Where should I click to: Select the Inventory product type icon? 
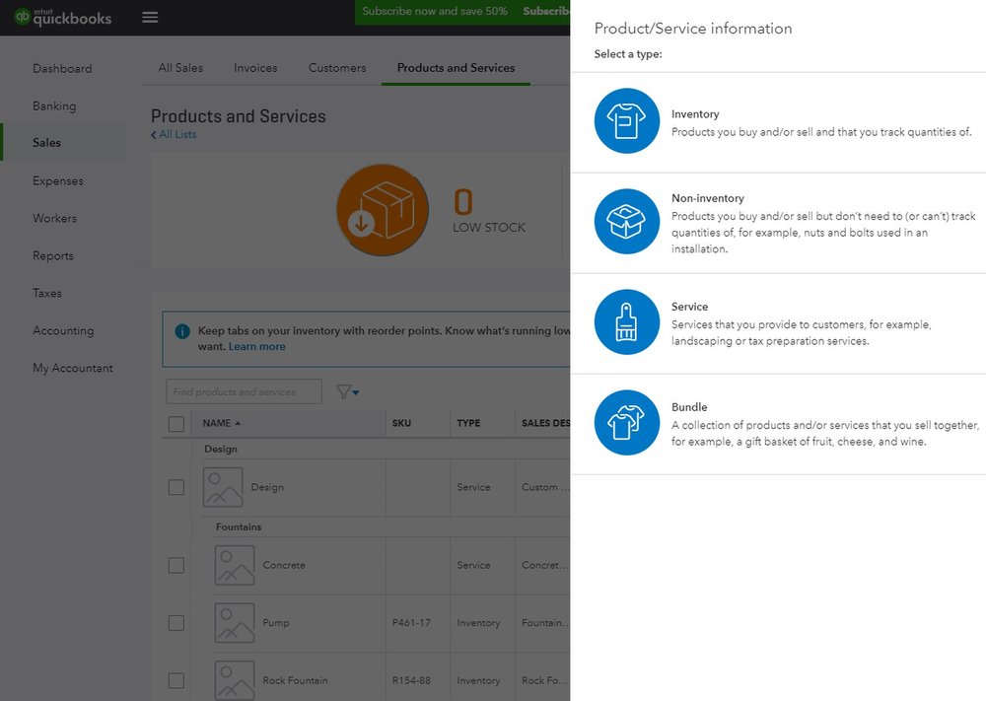(626, 121)
